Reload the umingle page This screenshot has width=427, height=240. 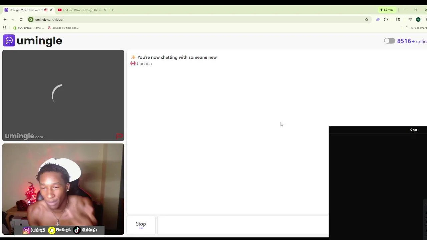click(x=21, y=19)
